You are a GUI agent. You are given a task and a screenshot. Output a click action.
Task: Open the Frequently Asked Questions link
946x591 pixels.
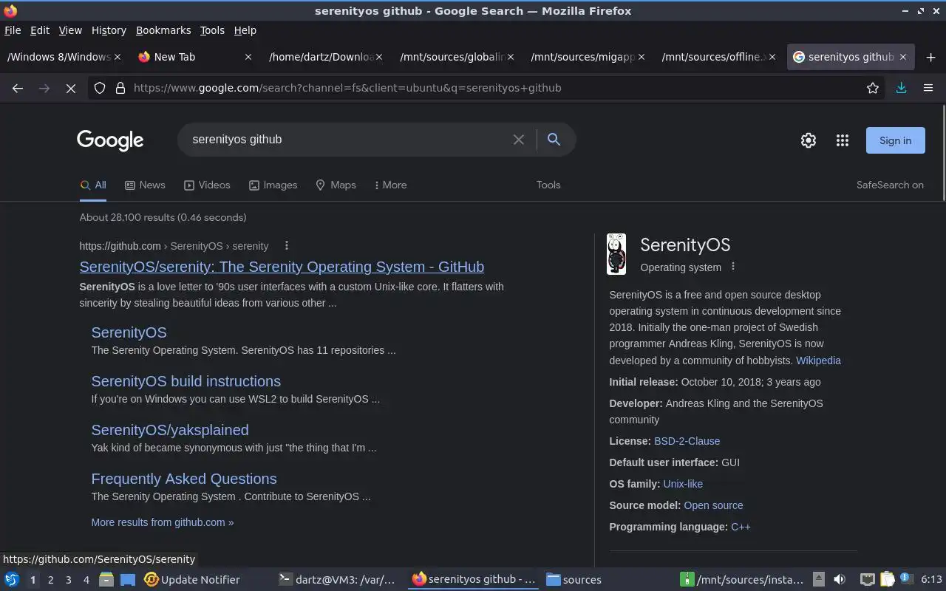coord(184,479)
